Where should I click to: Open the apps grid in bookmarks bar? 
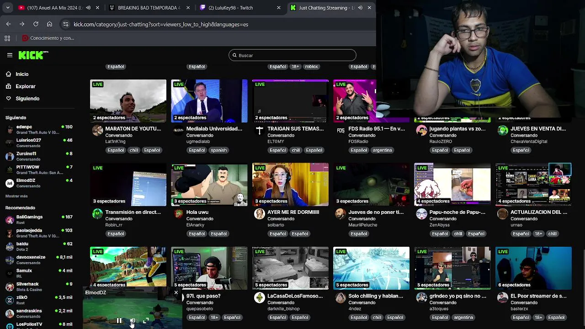tap(7, 38)
